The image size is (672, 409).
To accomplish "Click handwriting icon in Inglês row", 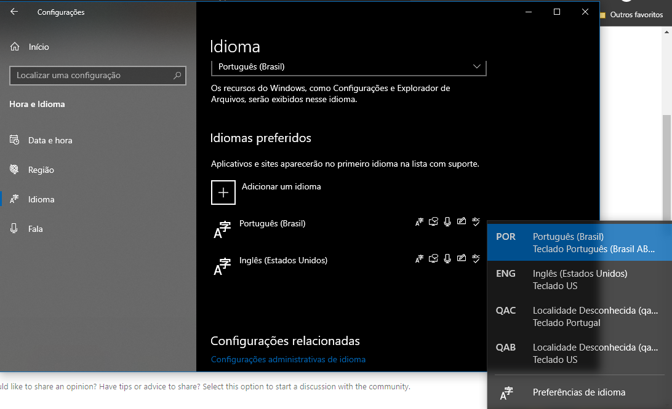I will tap(462, 258).
